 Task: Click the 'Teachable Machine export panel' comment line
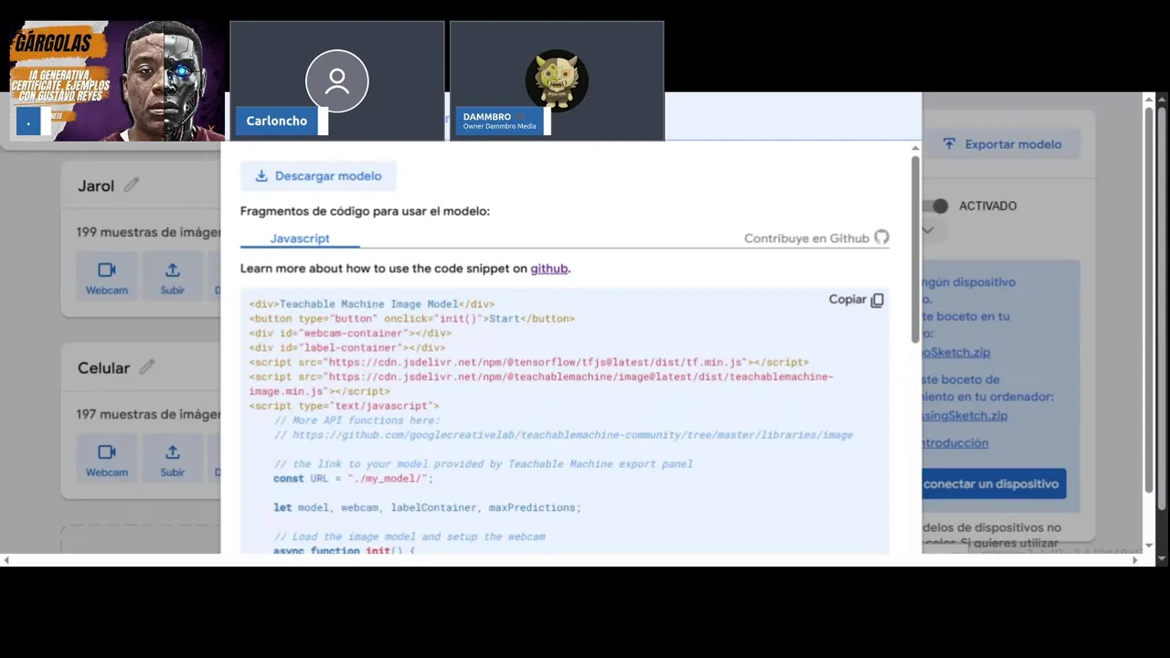click(x=483, y=464)
